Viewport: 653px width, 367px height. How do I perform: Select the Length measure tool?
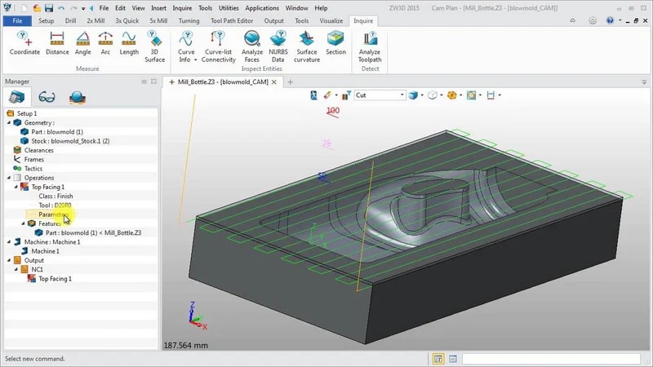129,43
